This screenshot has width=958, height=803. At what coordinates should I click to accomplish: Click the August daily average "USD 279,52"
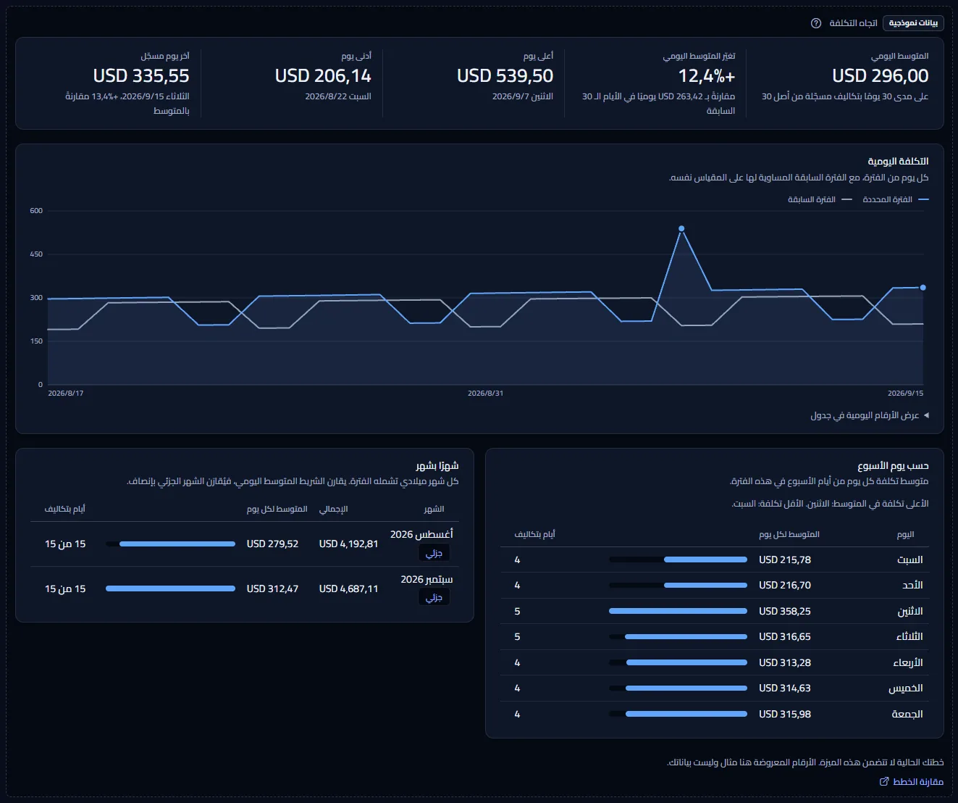click(x=272, y=544)
